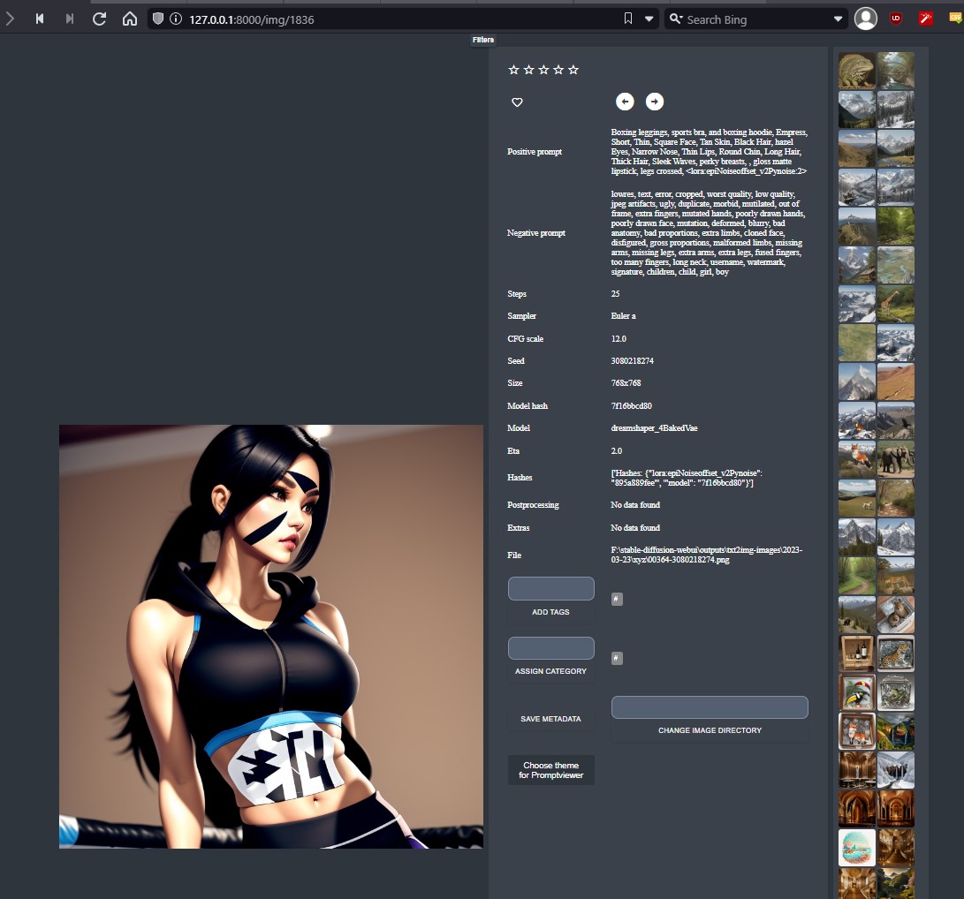The height and width of the screenshot is (899, 964).
Task: Go back to the previous image arrow
Action: coord(625,102)
